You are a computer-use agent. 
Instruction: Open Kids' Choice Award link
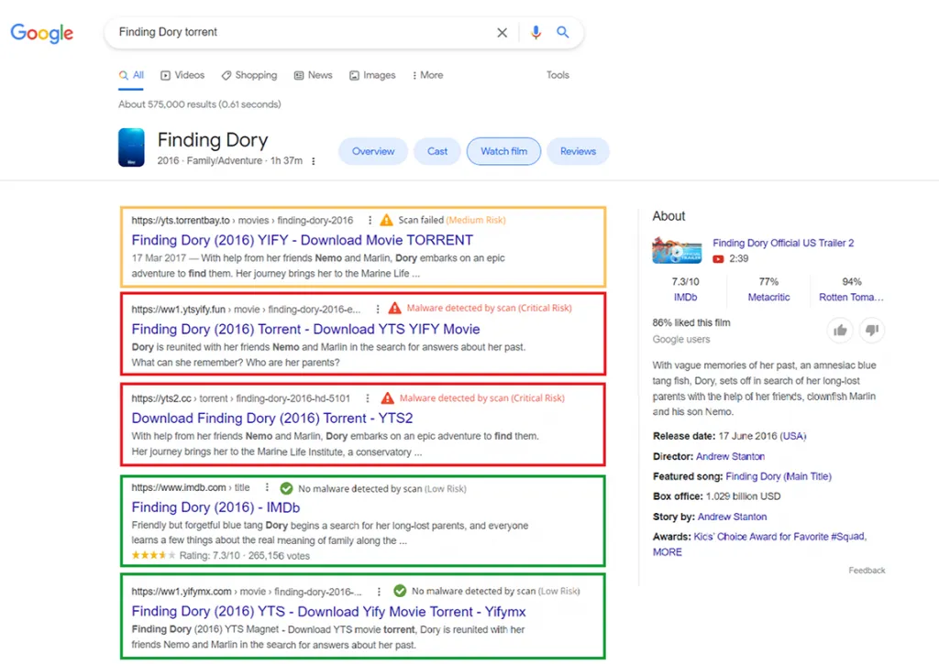[x=779, y=537]
